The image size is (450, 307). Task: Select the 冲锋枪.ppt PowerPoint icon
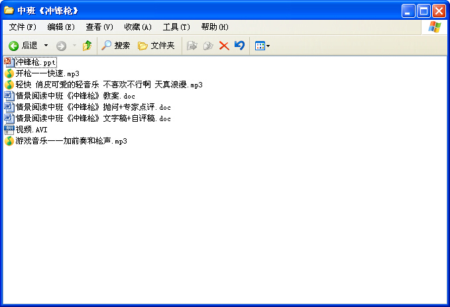[x=9, y=62]
